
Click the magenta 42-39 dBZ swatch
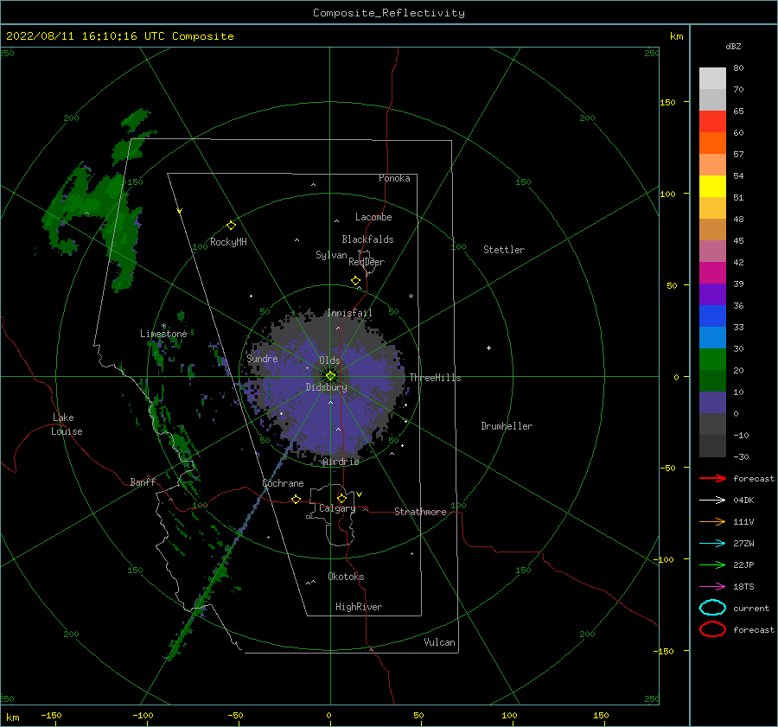[x=712, y=273]
